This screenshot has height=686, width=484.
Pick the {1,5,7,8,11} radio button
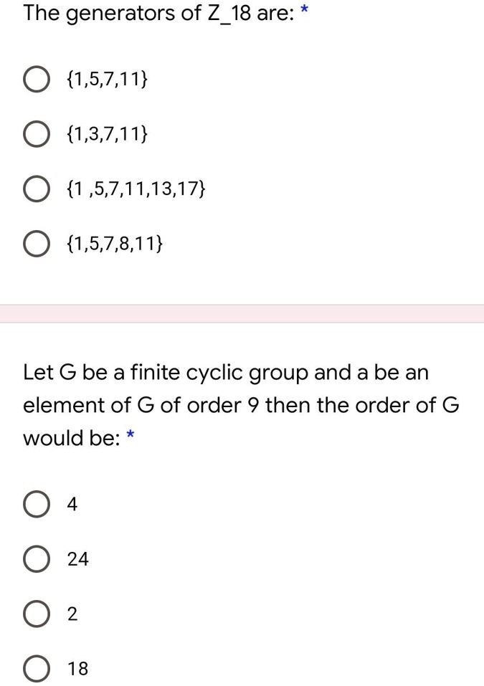click(x=37, y=245)
